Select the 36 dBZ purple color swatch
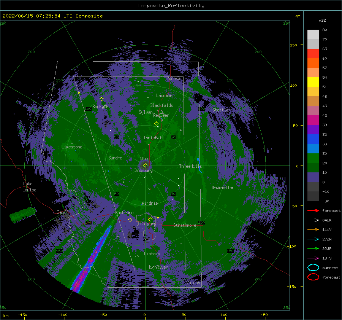 [313, 129]
